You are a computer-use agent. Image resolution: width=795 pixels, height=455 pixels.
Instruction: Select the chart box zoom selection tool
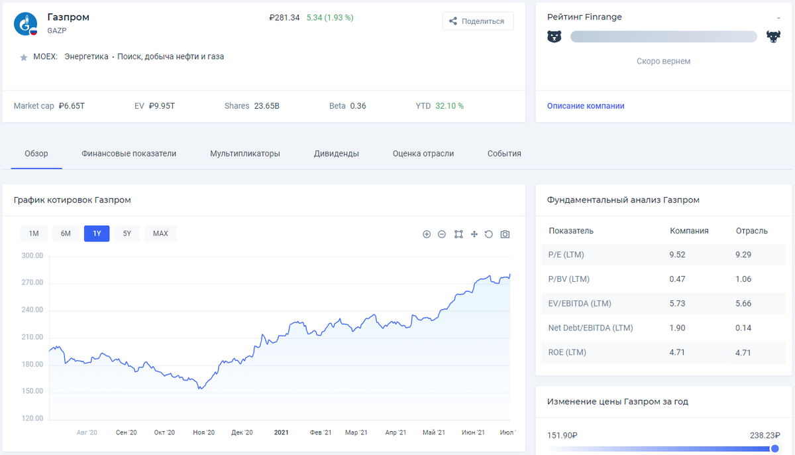pos(458,234)
